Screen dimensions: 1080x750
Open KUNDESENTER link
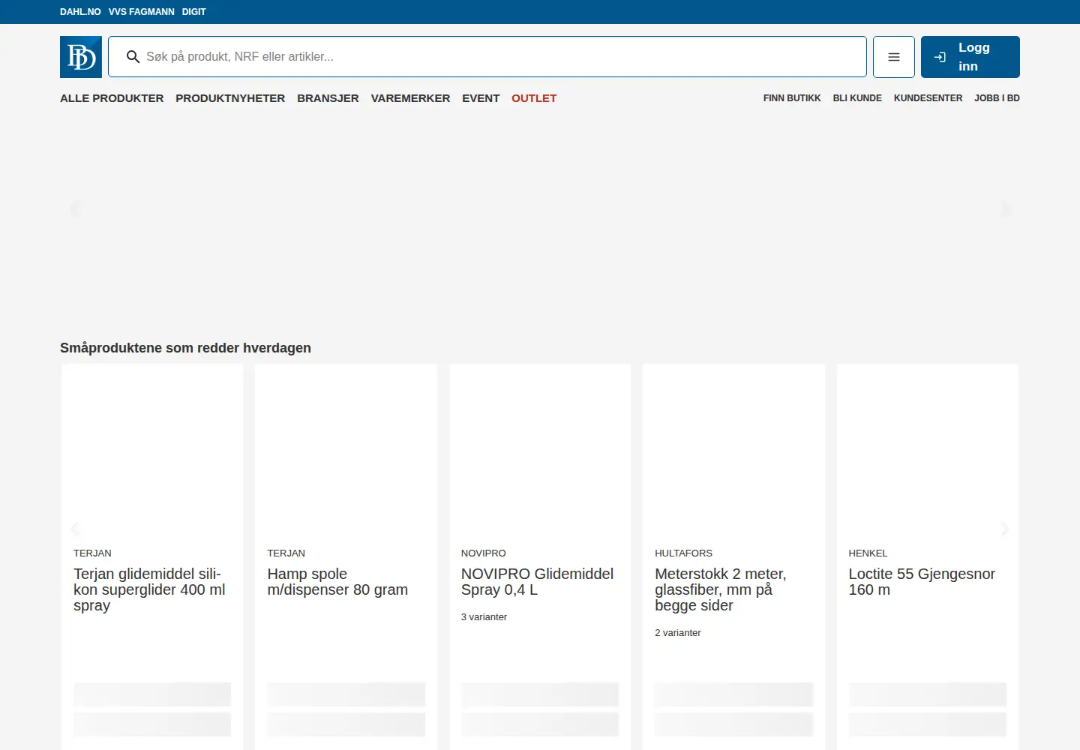[x=928, y=98]
